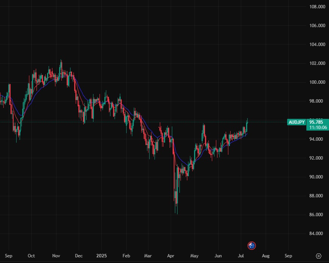Click the Australia economic event flag marker
The height and width of the screenshot is (263, 329).
pos(252,246)
